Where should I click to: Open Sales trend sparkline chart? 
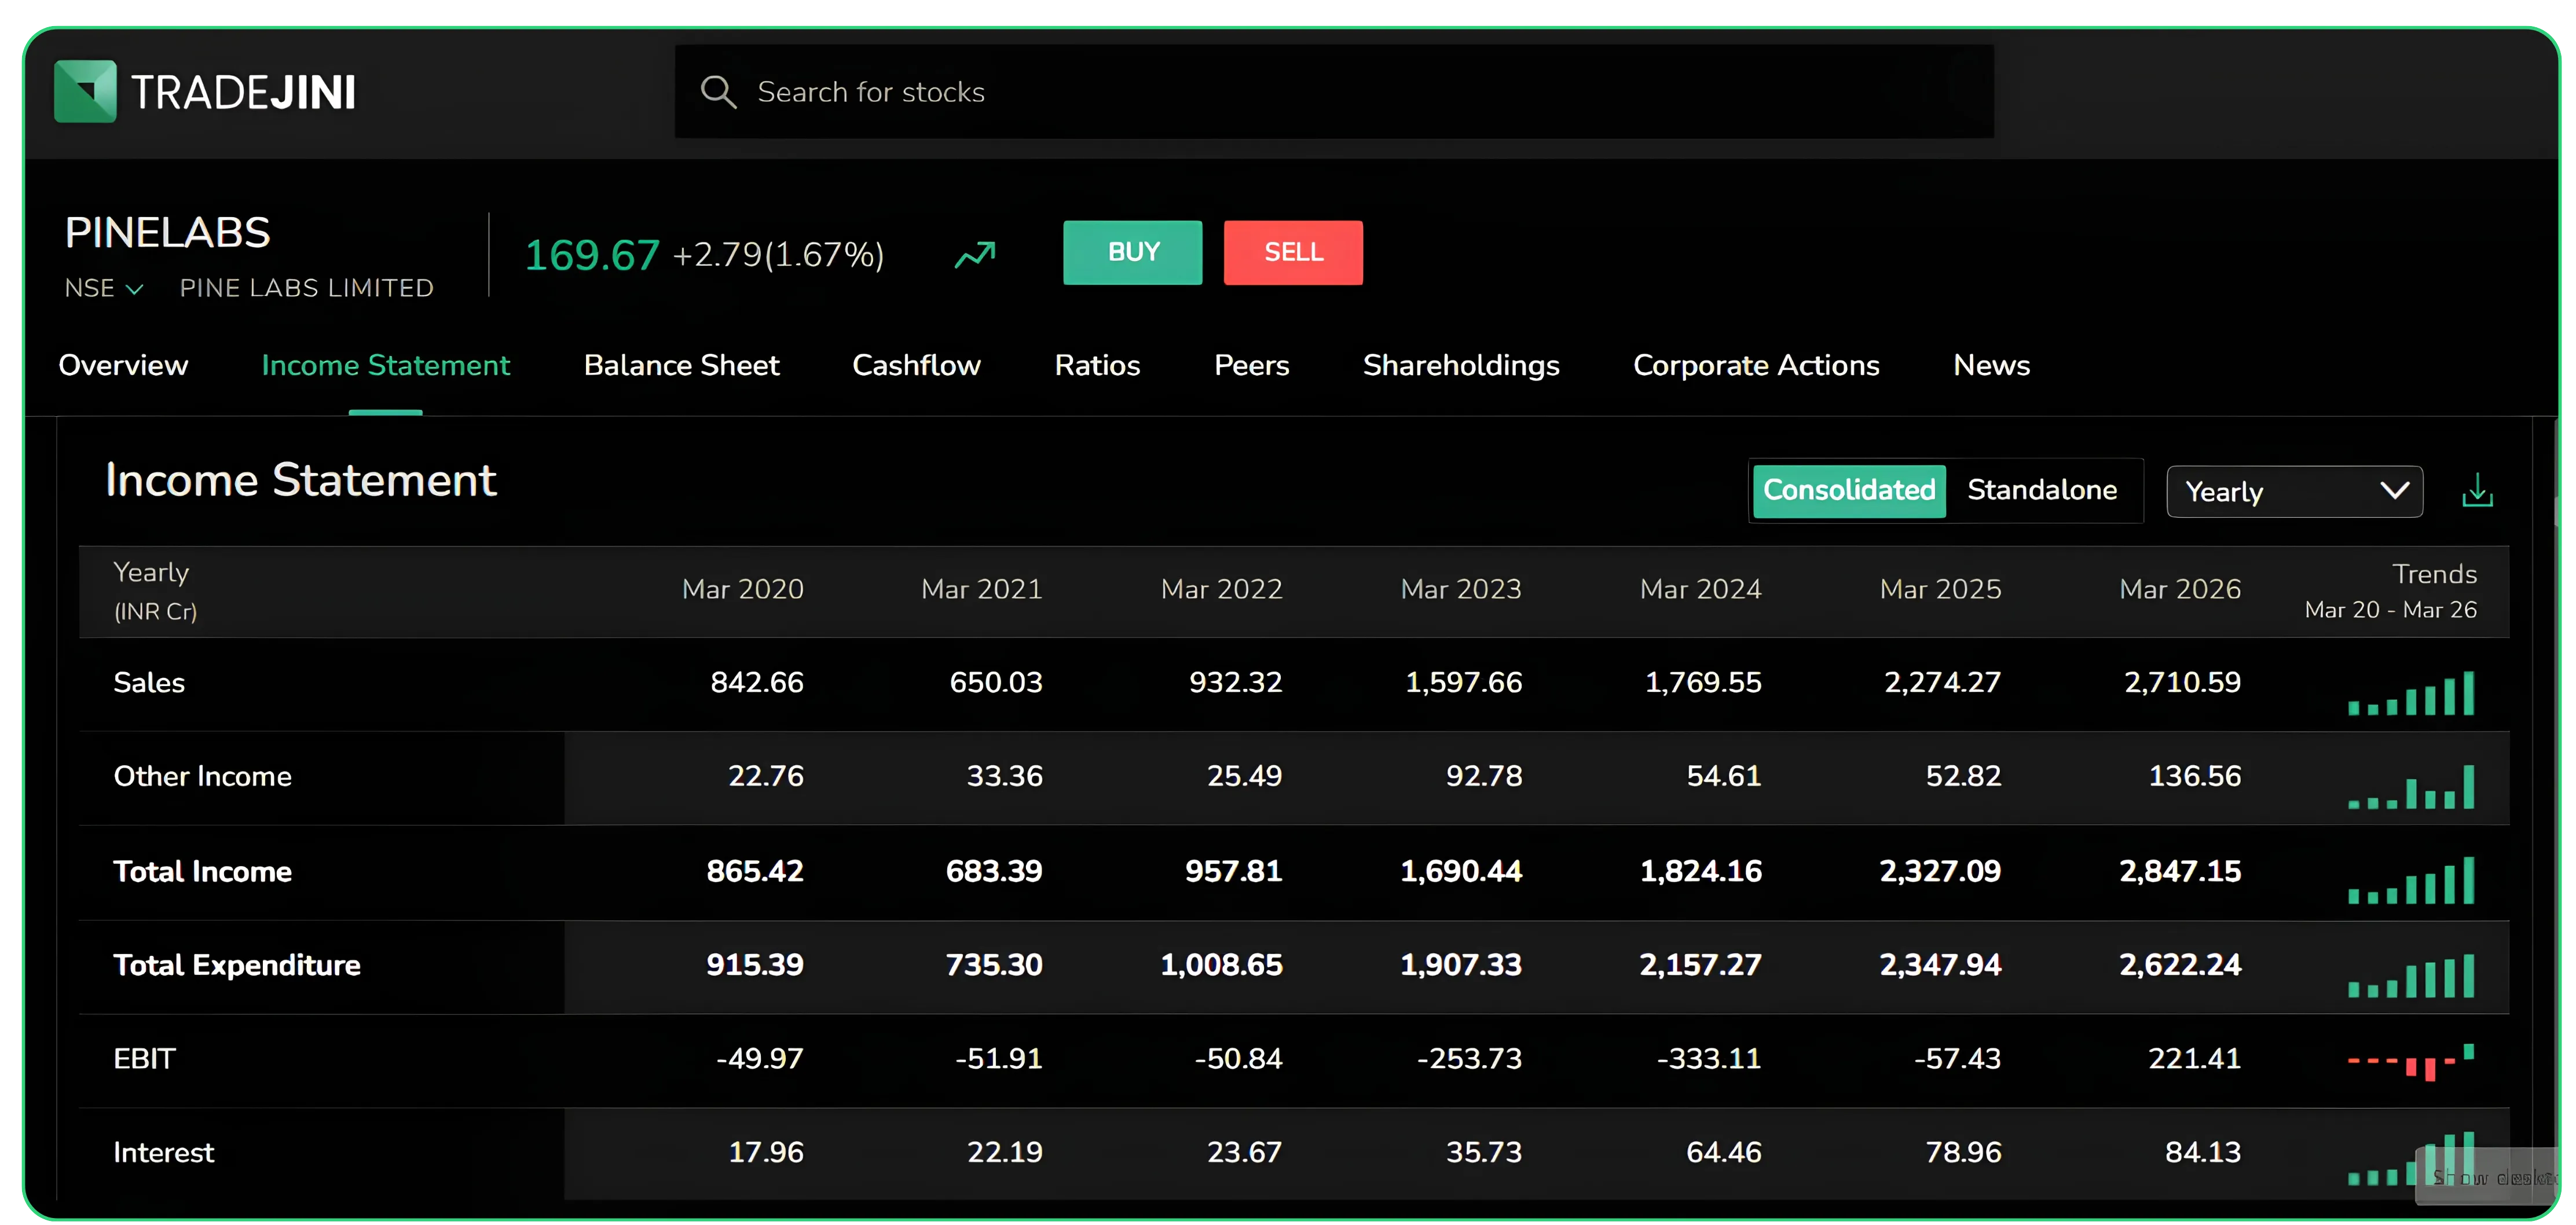click(2411, 693)
